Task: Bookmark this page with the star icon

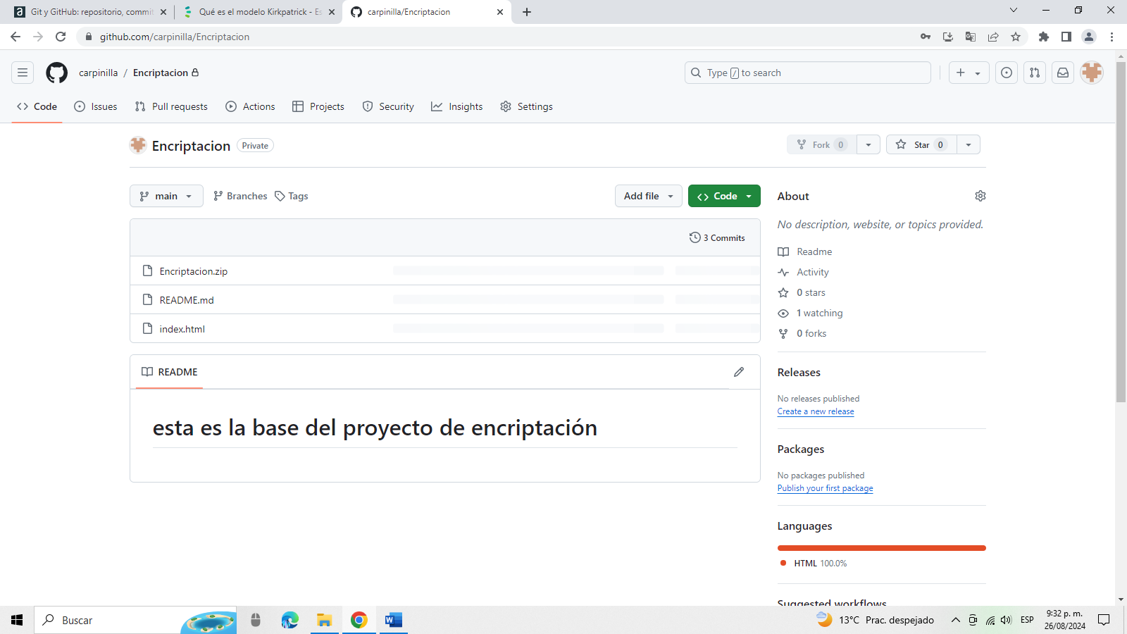Action: pyautogui.click(x=1016, y=37)
